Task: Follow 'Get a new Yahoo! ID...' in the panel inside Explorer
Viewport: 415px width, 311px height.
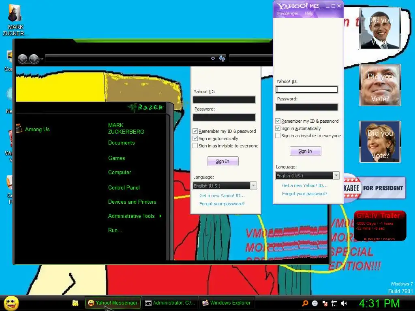Action: click(222, 196)
